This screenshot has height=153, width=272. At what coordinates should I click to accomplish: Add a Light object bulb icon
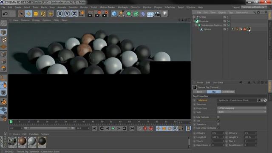(164, 14)
